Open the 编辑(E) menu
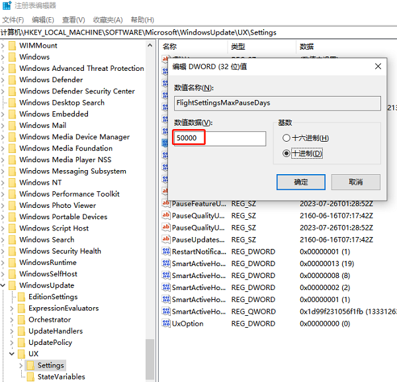397x382 pixels. coord(43,20)
